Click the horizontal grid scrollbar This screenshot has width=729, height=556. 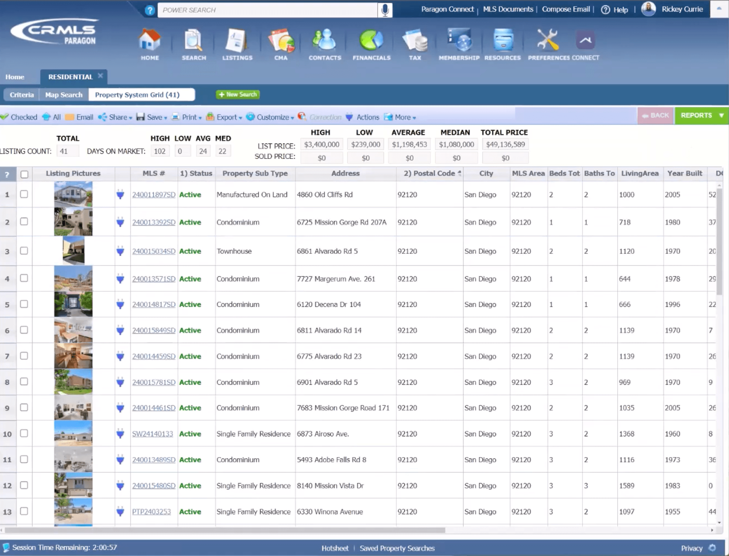[x=225, y=530]
